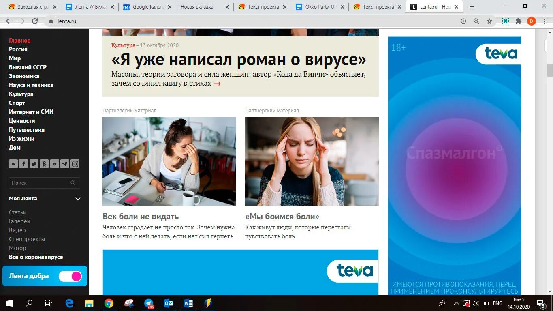Switch to the Заходная страница tab
This screenshot has width=553, height=311.
click(x=33, y=7)
